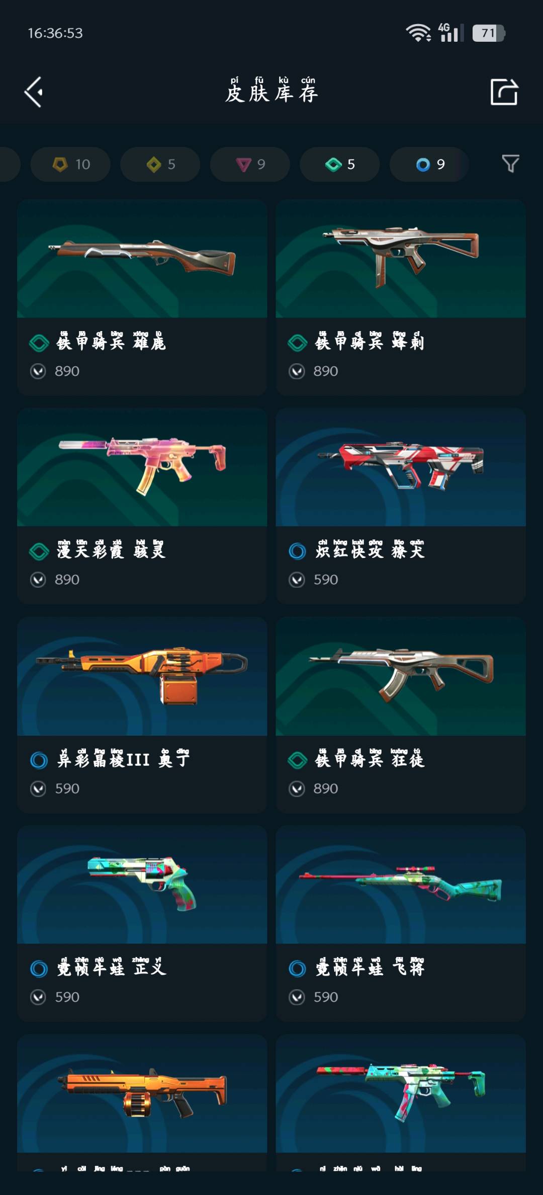543x1195 pixels.
Task: Tap the blue tier icon beside 觉祯牛娃 飞将
Action: 297,969
